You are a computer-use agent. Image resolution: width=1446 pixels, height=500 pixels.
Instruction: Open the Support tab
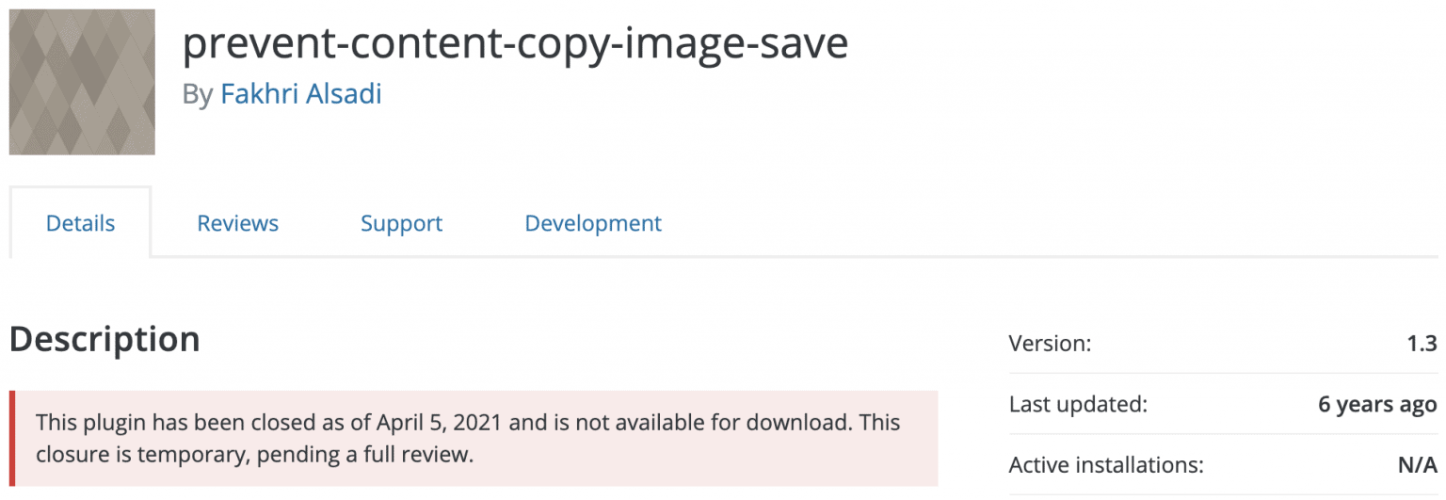402,223
